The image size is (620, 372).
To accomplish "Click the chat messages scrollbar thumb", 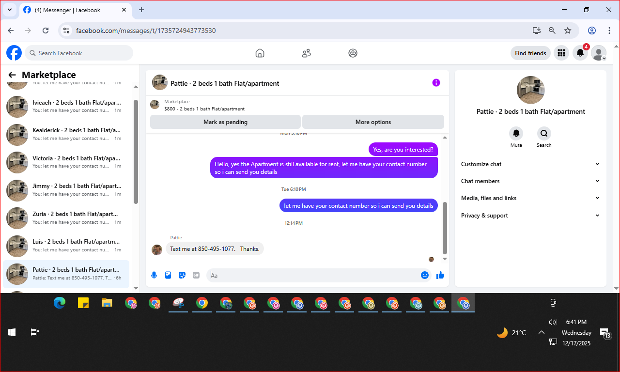I will click(445, 228).
